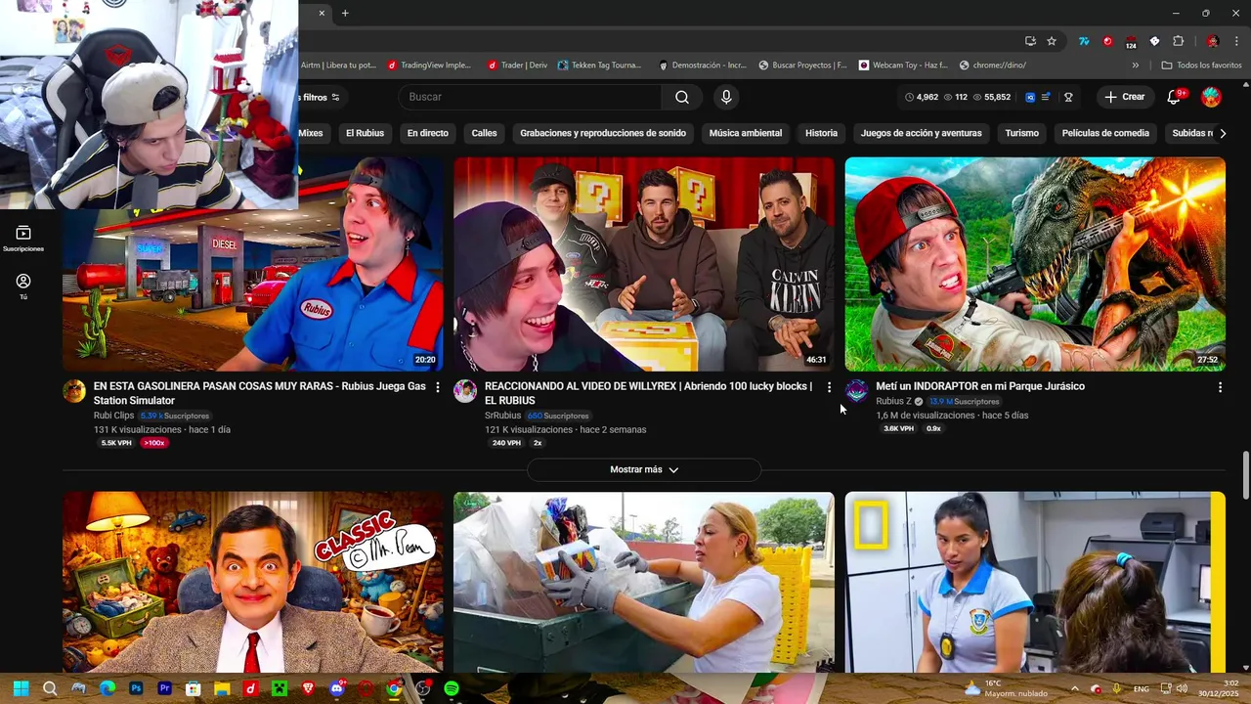This screenshot has height=704, width=1251.
Task: Open the INDORAPTOR Parque Jurásico thumbnail
Action: coord(1035,264)
